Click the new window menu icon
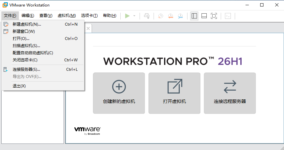 click(6, 31)
